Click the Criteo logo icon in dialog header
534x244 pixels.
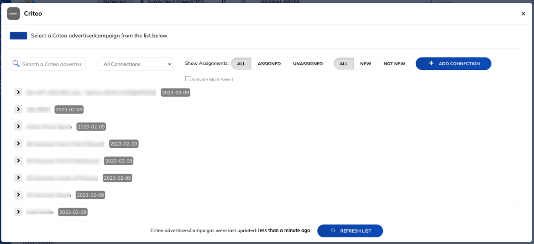[x=13, y=14]
